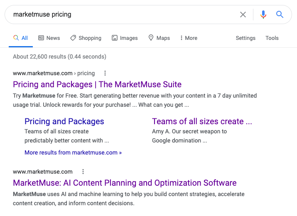Open options menu next to the www.marketmuse.com homepage result

click(x=83, y=172)
